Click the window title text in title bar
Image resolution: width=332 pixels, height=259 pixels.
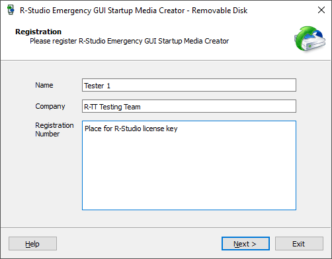pos(134,11)
